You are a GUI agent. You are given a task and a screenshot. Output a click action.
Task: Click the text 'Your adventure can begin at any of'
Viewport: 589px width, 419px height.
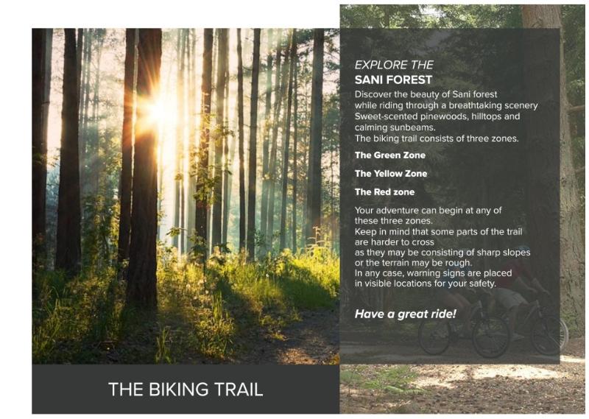[x=428, y=211]
